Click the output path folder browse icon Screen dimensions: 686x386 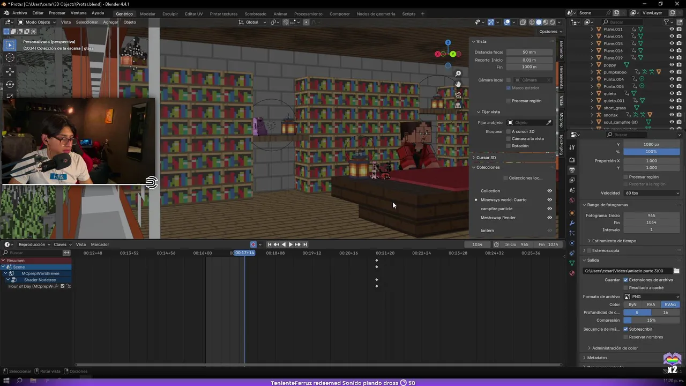coord(676,271)
